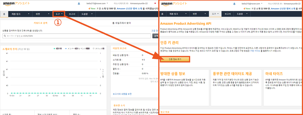Open 도구 menu in left page

pyautogui.click(x=59, y=14)
